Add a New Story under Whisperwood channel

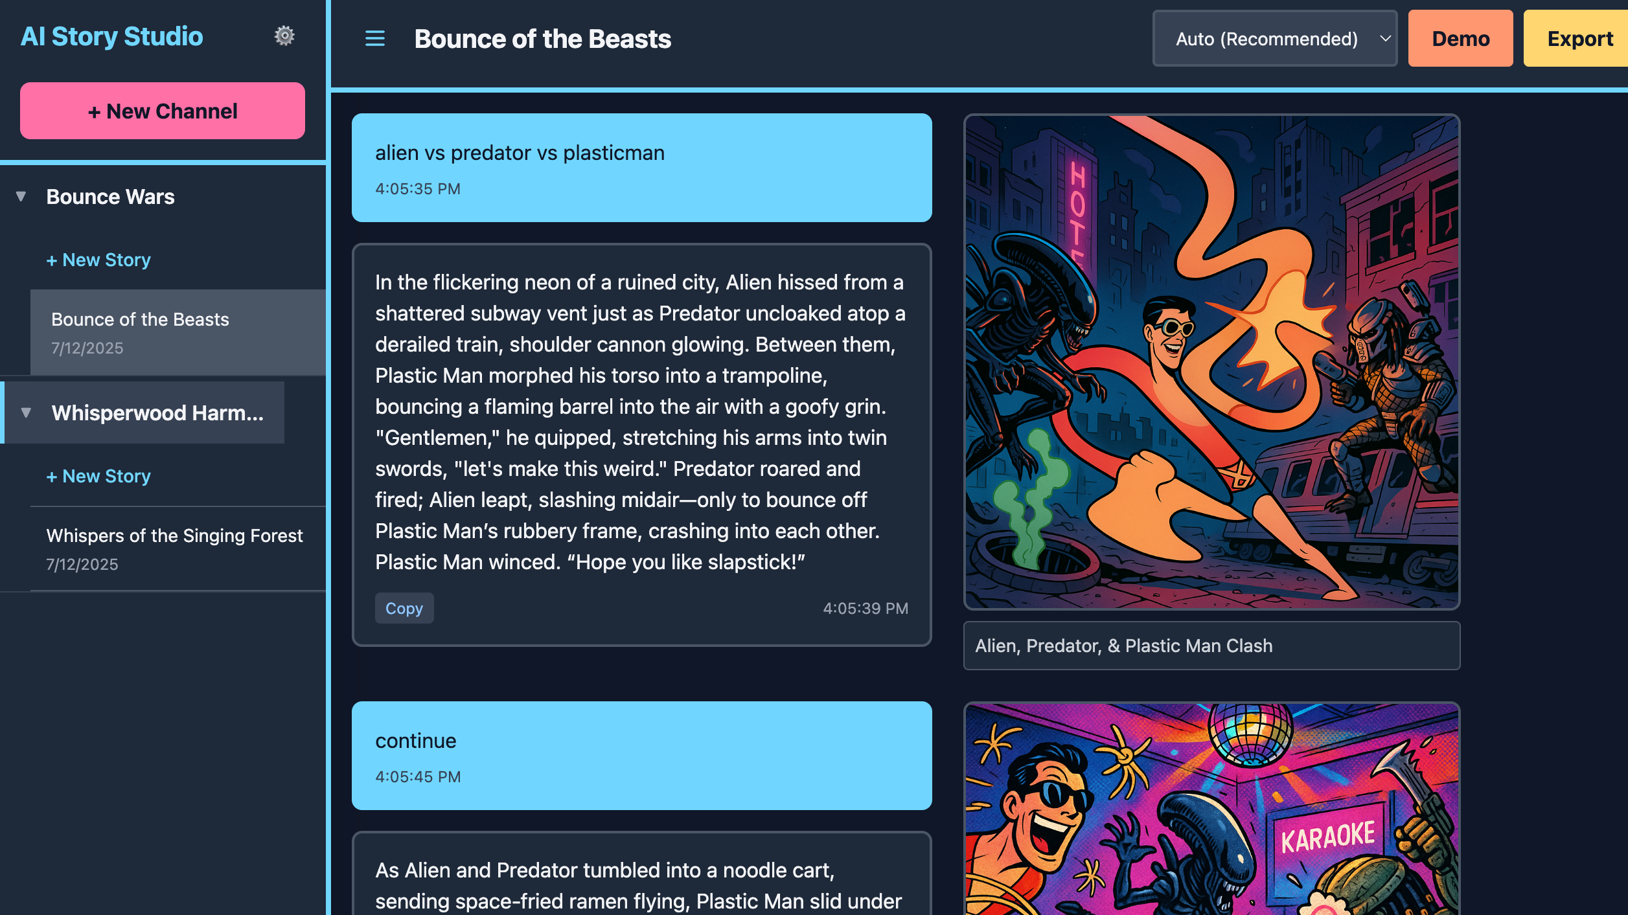[98, 476]
